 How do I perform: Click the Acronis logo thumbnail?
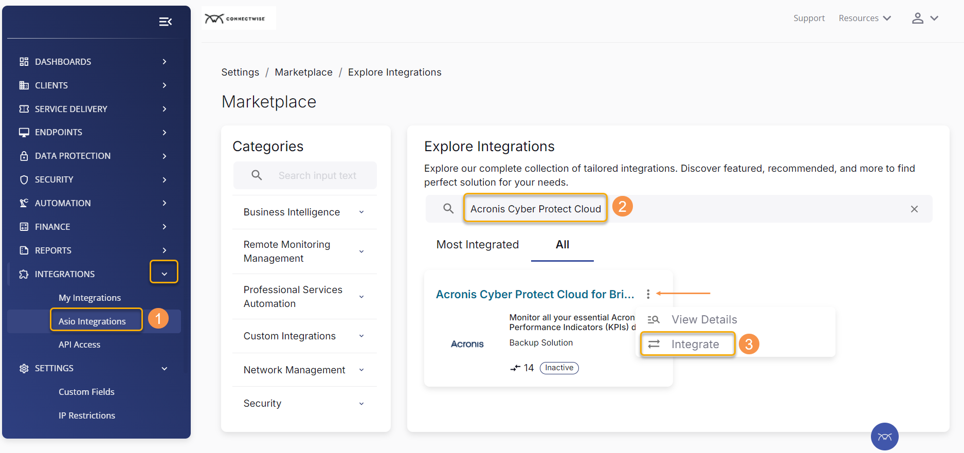[x=467, y=344]
